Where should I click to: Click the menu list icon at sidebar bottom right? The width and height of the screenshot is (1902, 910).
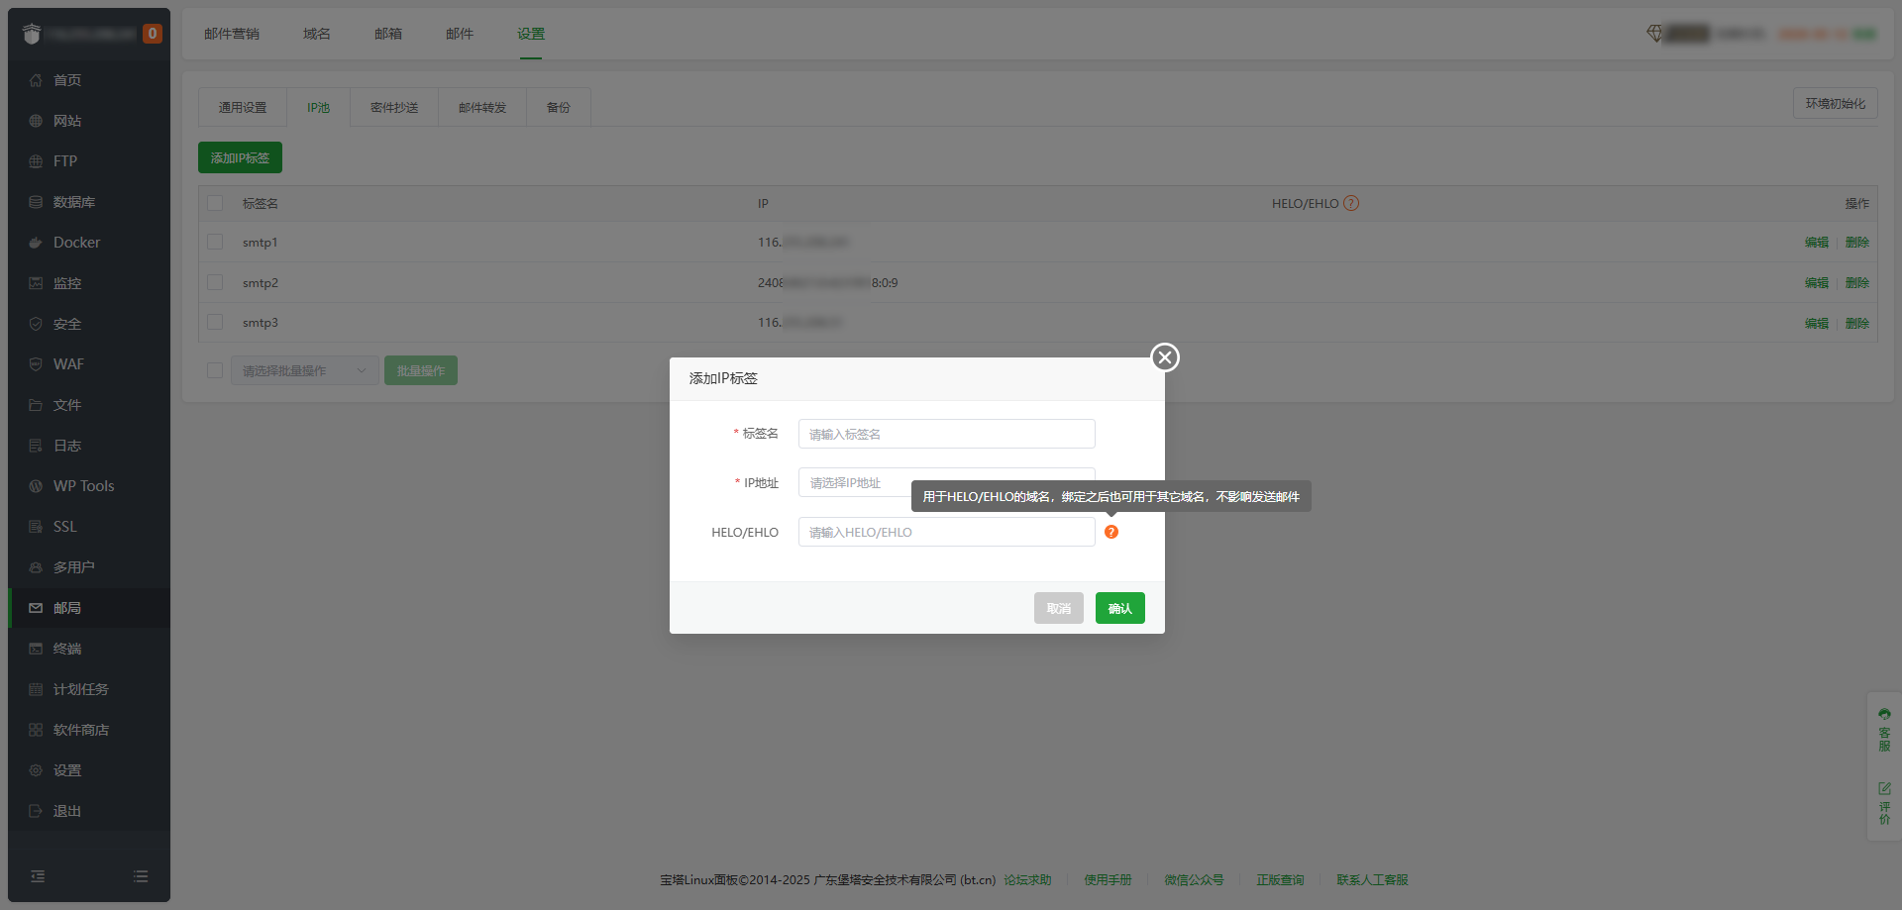pyautogui.click(x=141, y=876)
